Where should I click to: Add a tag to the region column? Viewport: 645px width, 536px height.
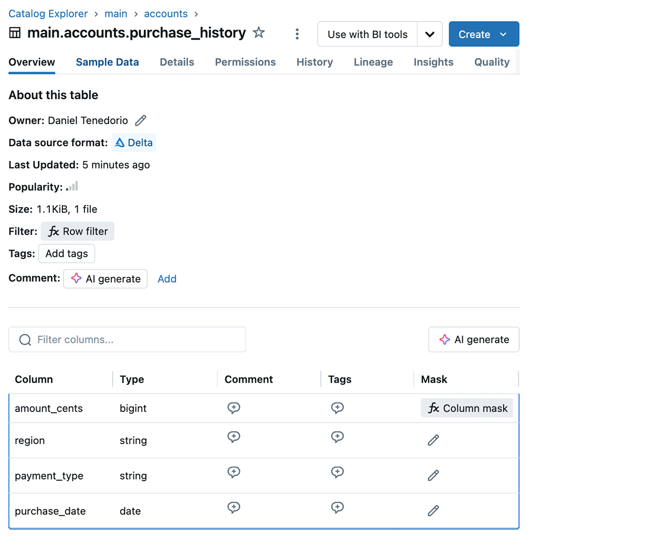pos(338,437)
